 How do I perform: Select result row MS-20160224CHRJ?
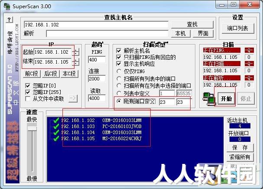[x=101, y=138]
